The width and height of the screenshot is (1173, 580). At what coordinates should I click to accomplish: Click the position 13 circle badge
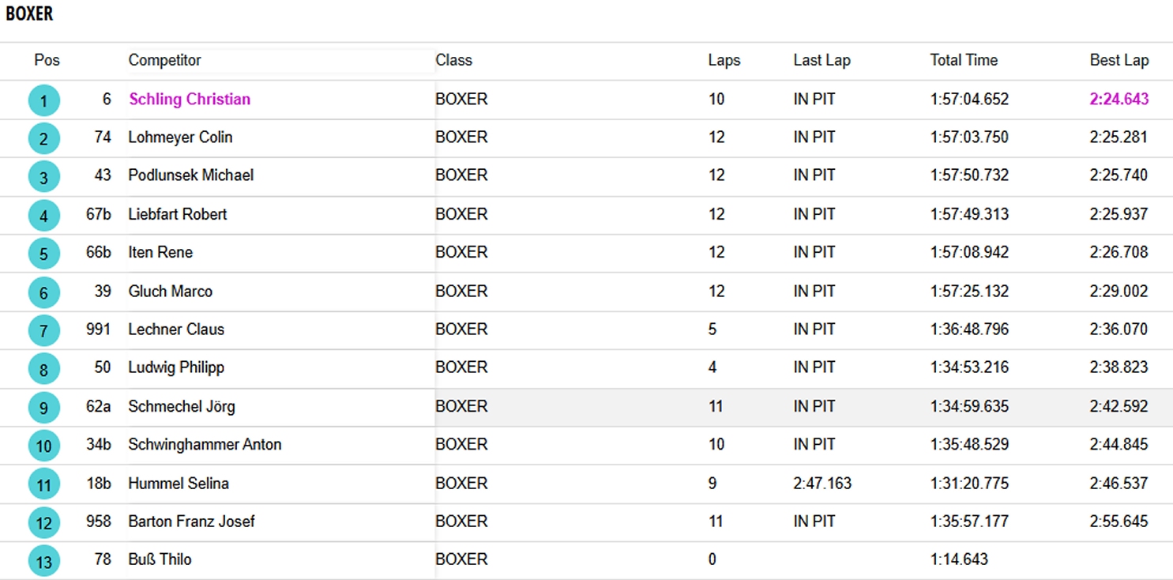coord(43,561)
